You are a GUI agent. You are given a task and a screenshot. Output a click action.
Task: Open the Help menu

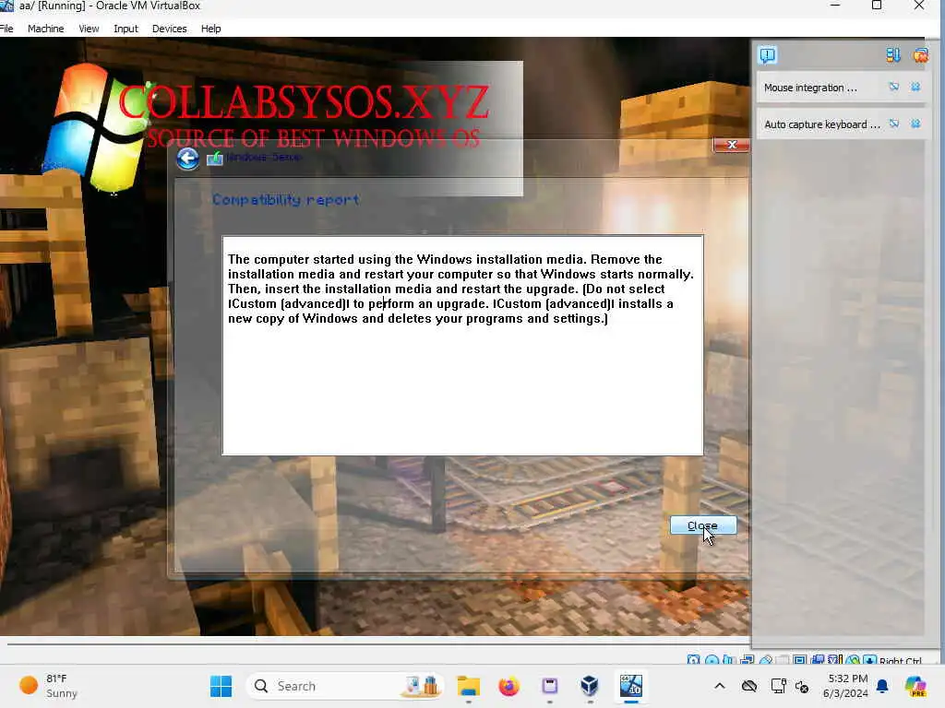pos(211,29)
